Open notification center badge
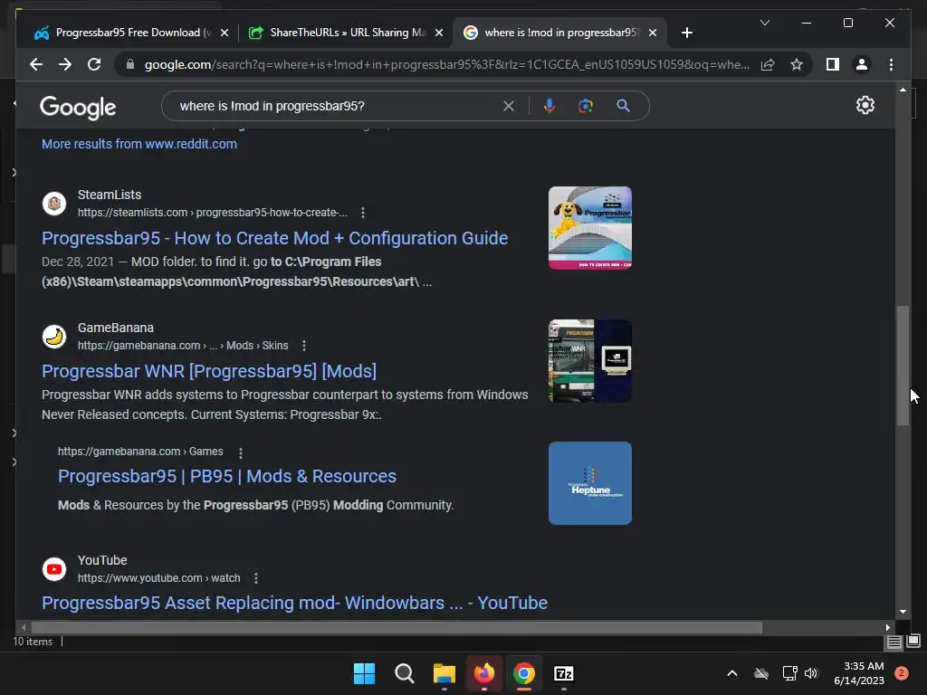This screenshot has height=695, width=927. tap(902, 673)
